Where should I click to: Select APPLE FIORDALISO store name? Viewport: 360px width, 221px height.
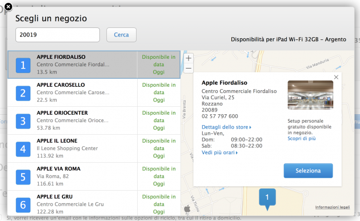pos(61,57)
